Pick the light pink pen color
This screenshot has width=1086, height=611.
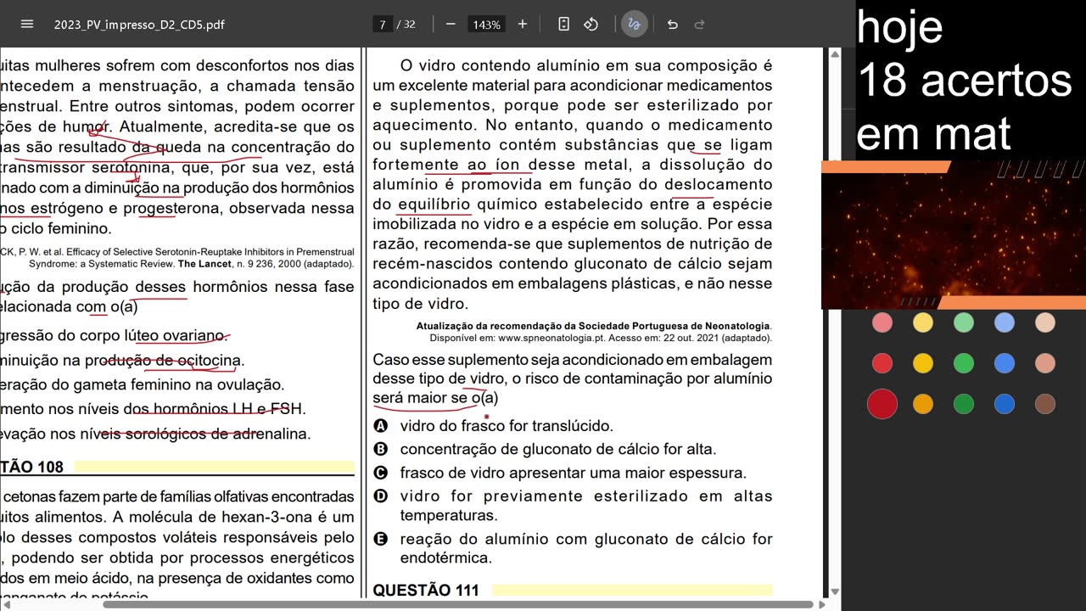(882, 322)
